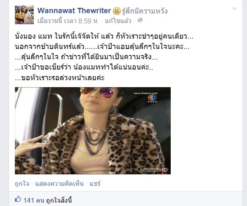
Task: Click the yellow smiley feeling emoji
Action: pos(117,11)
